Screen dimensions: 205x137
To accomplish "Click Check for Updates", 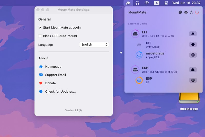I will click(x=60, y=92).
